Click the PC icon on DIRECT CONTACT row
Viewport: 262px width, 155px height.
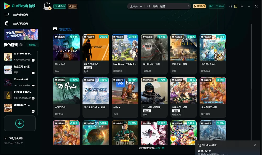(33, 98)
